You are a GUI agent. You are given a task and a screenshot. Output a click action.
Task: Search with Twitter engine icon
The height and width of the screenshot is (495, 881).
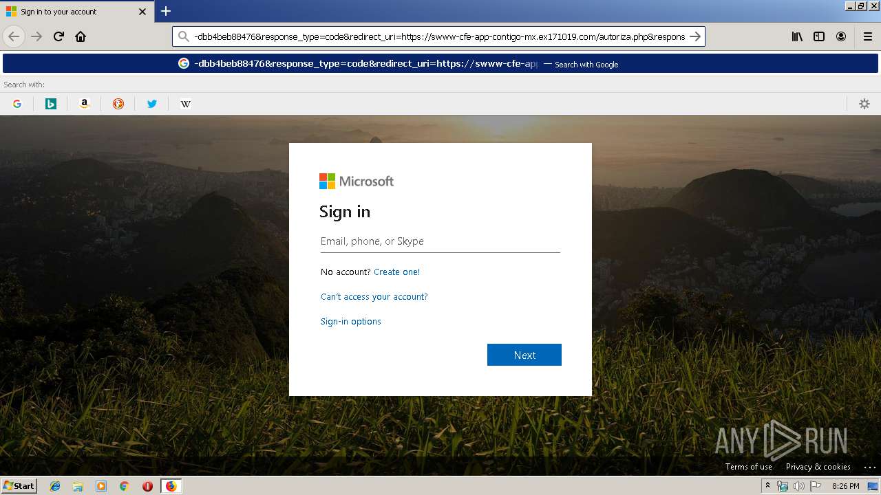[x=152, y=104]
